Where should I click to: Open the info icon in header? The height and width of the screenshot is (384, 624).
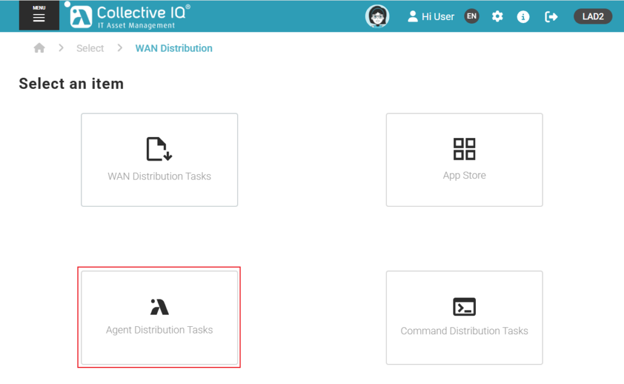[523, 16]
